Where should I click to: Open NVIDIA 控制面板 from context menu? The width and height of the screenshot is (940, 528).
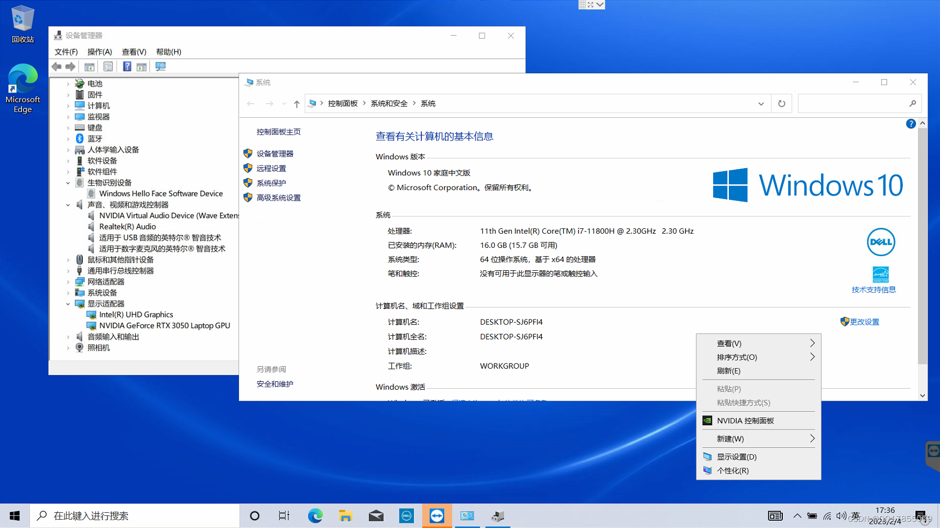click(x=758, y=421)
